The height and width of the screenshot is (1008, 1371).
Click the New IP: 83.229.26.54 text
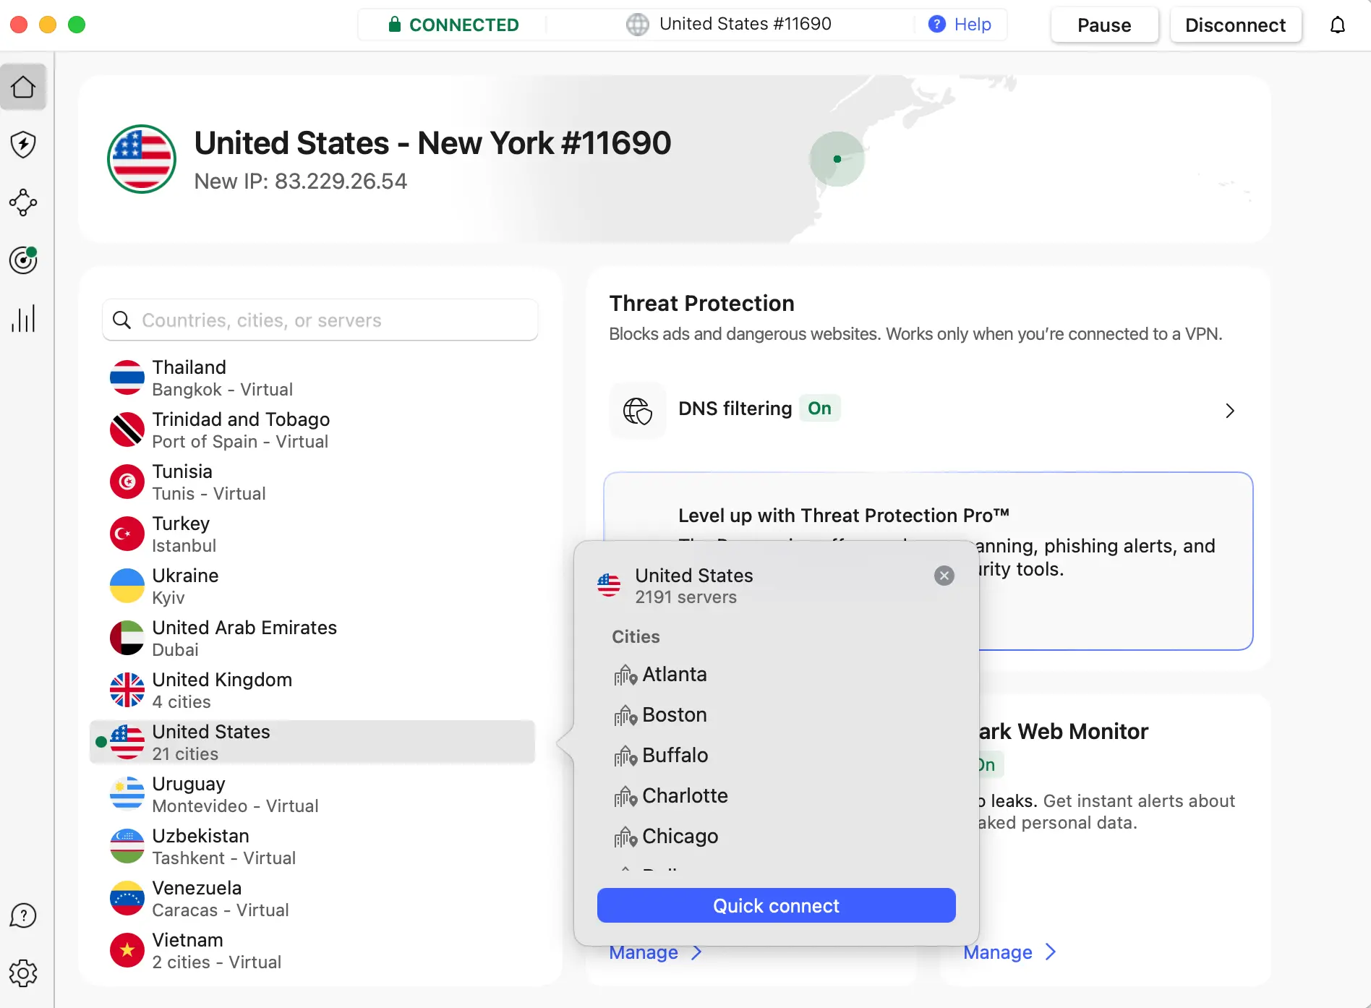tap(301, 181)
